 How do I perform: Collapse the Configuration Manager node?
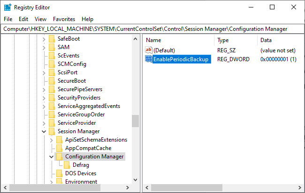pos(51,157)
